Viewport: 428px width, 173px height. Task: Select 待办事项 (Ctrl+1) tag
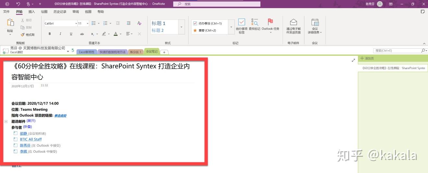pyautogui.click(x=210, y=23)
